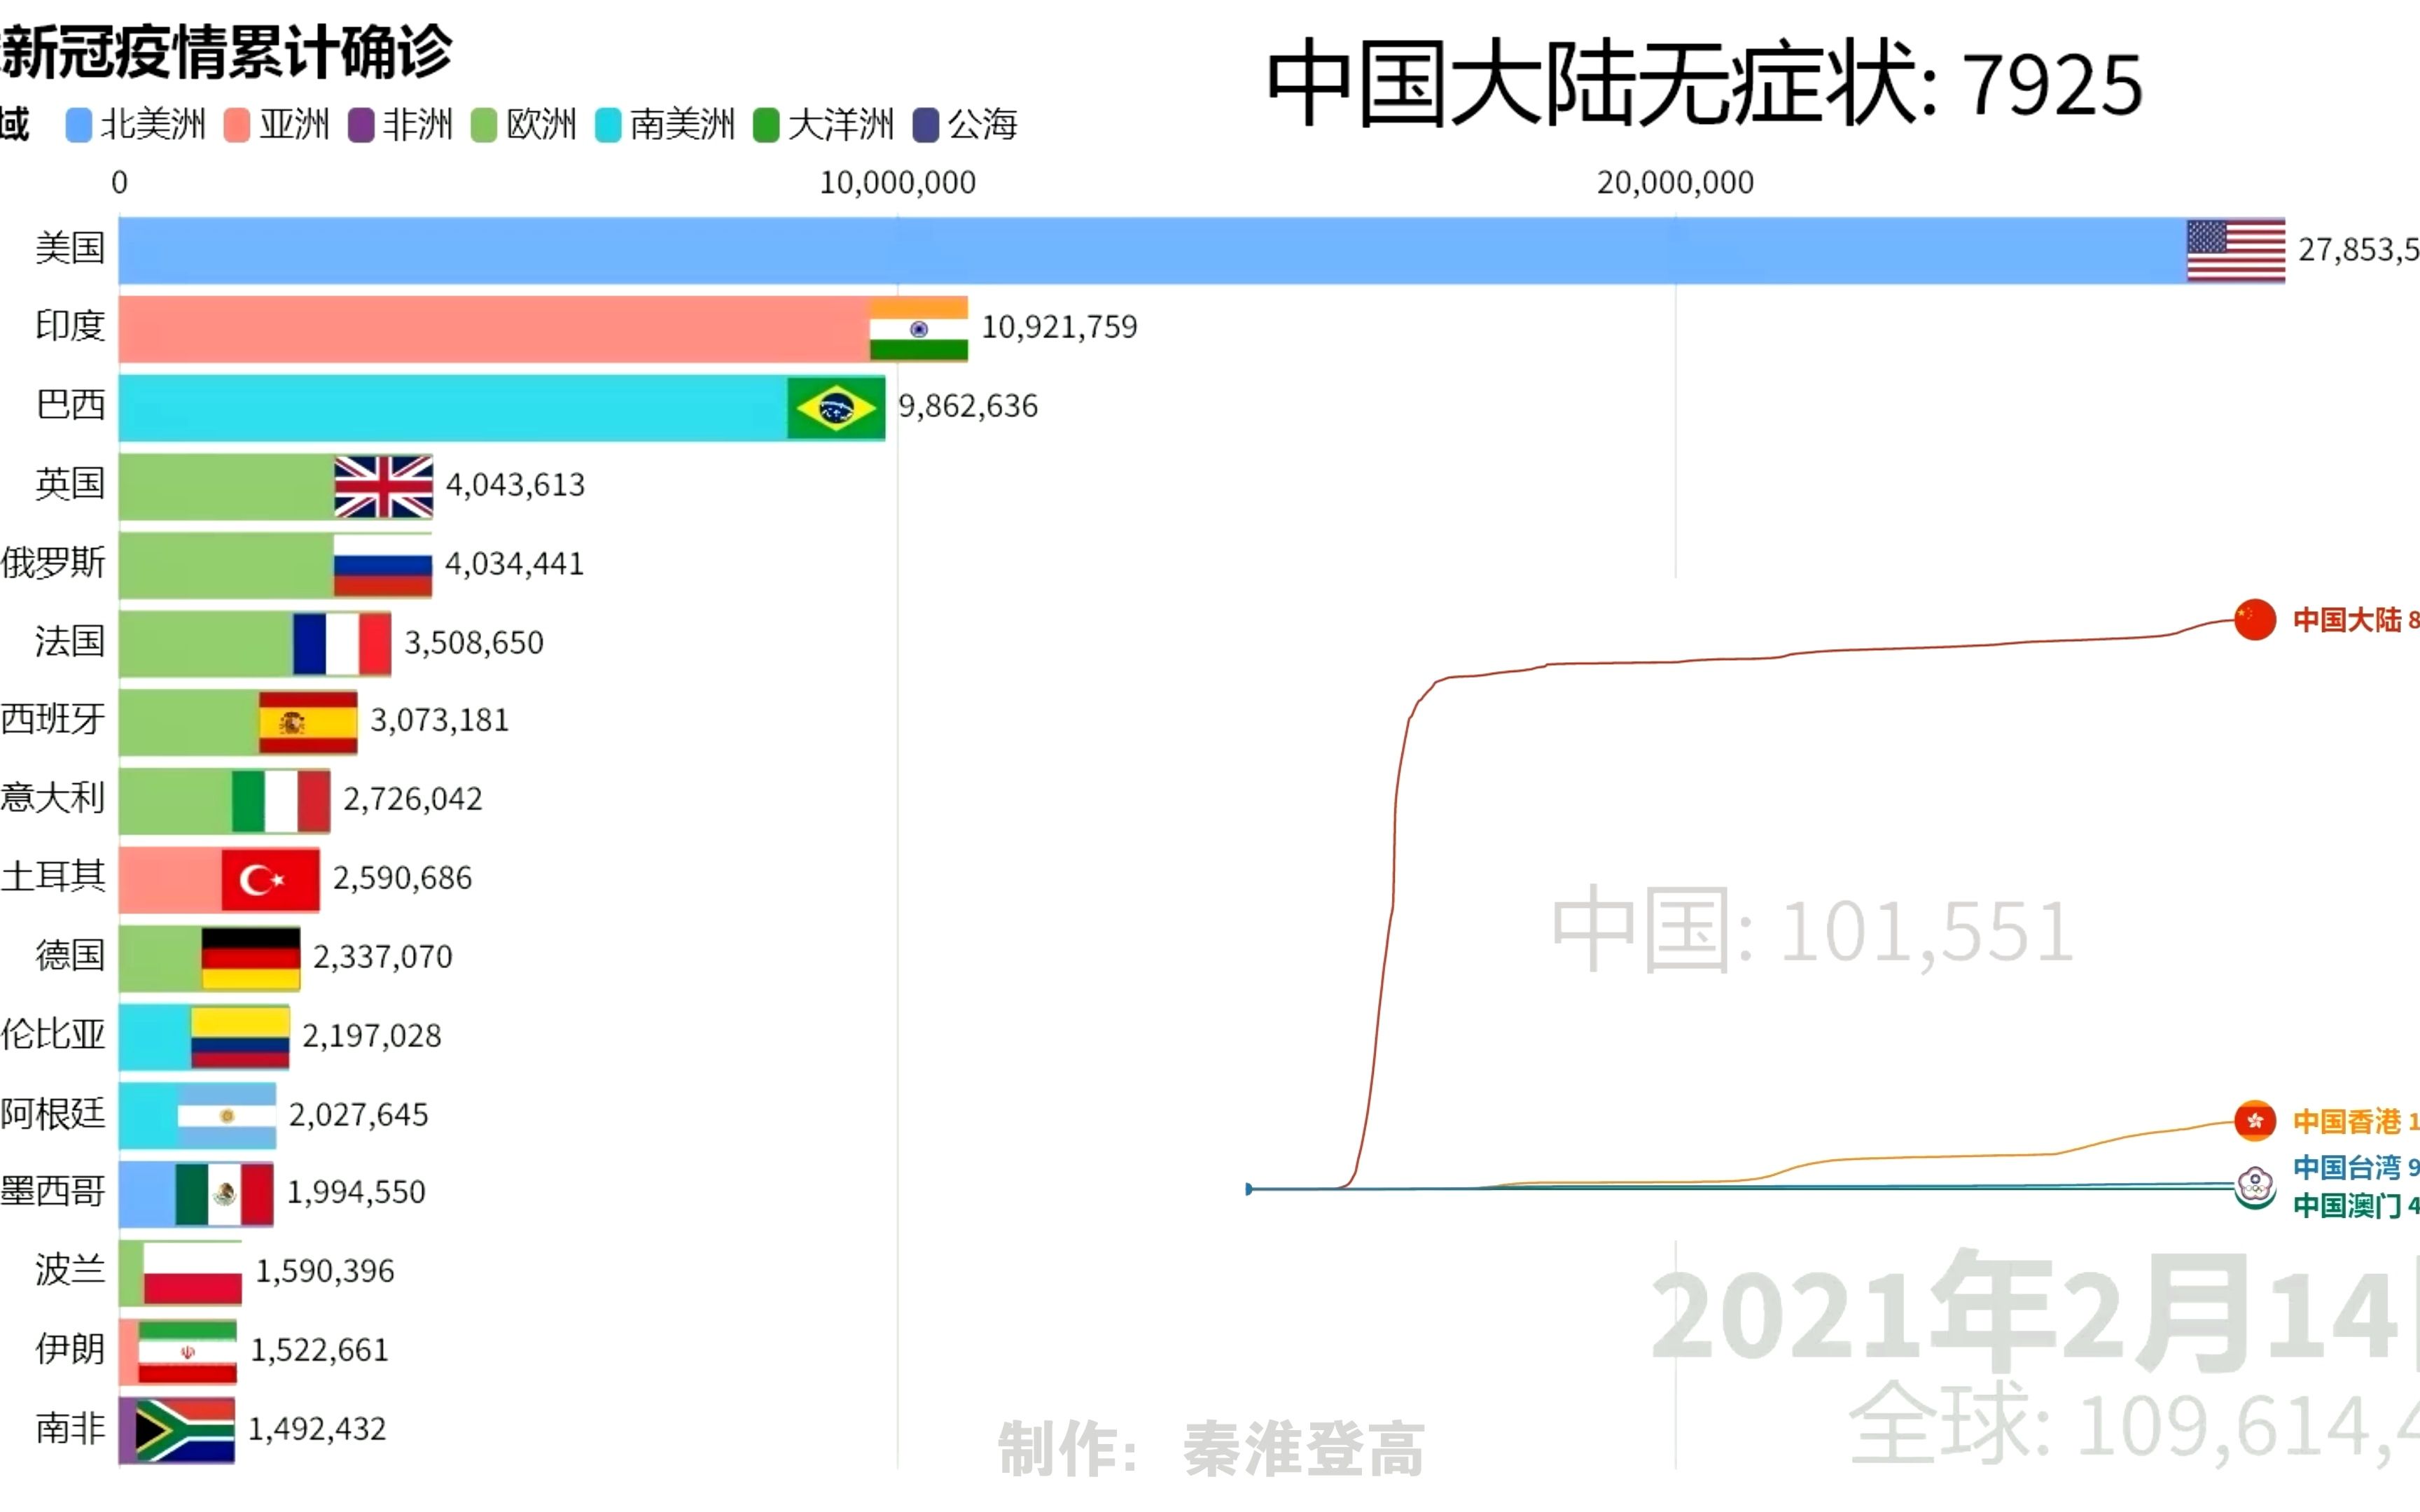Click the South Africa flag icon
This screenshot has height=1512, width=2420.
185,1430
